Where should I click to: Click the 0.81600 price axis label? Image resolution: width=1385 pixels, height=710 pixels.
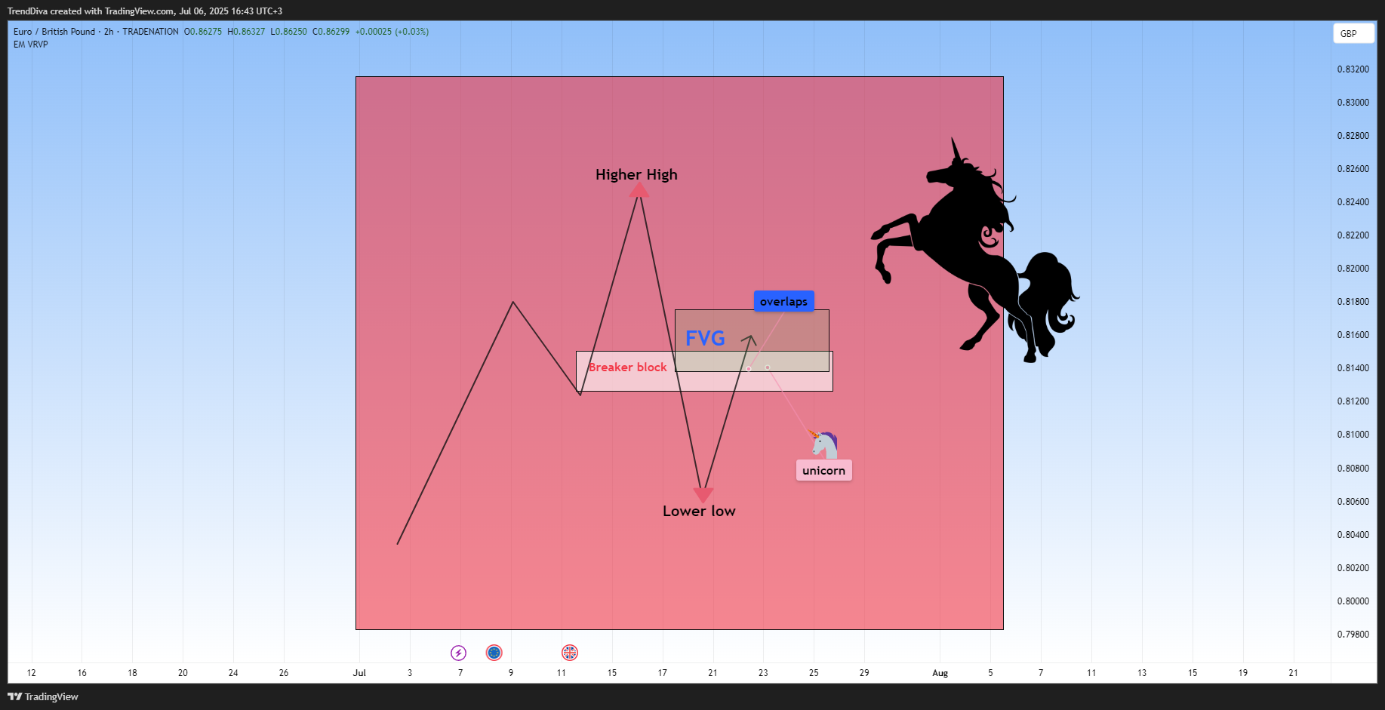1353,335
